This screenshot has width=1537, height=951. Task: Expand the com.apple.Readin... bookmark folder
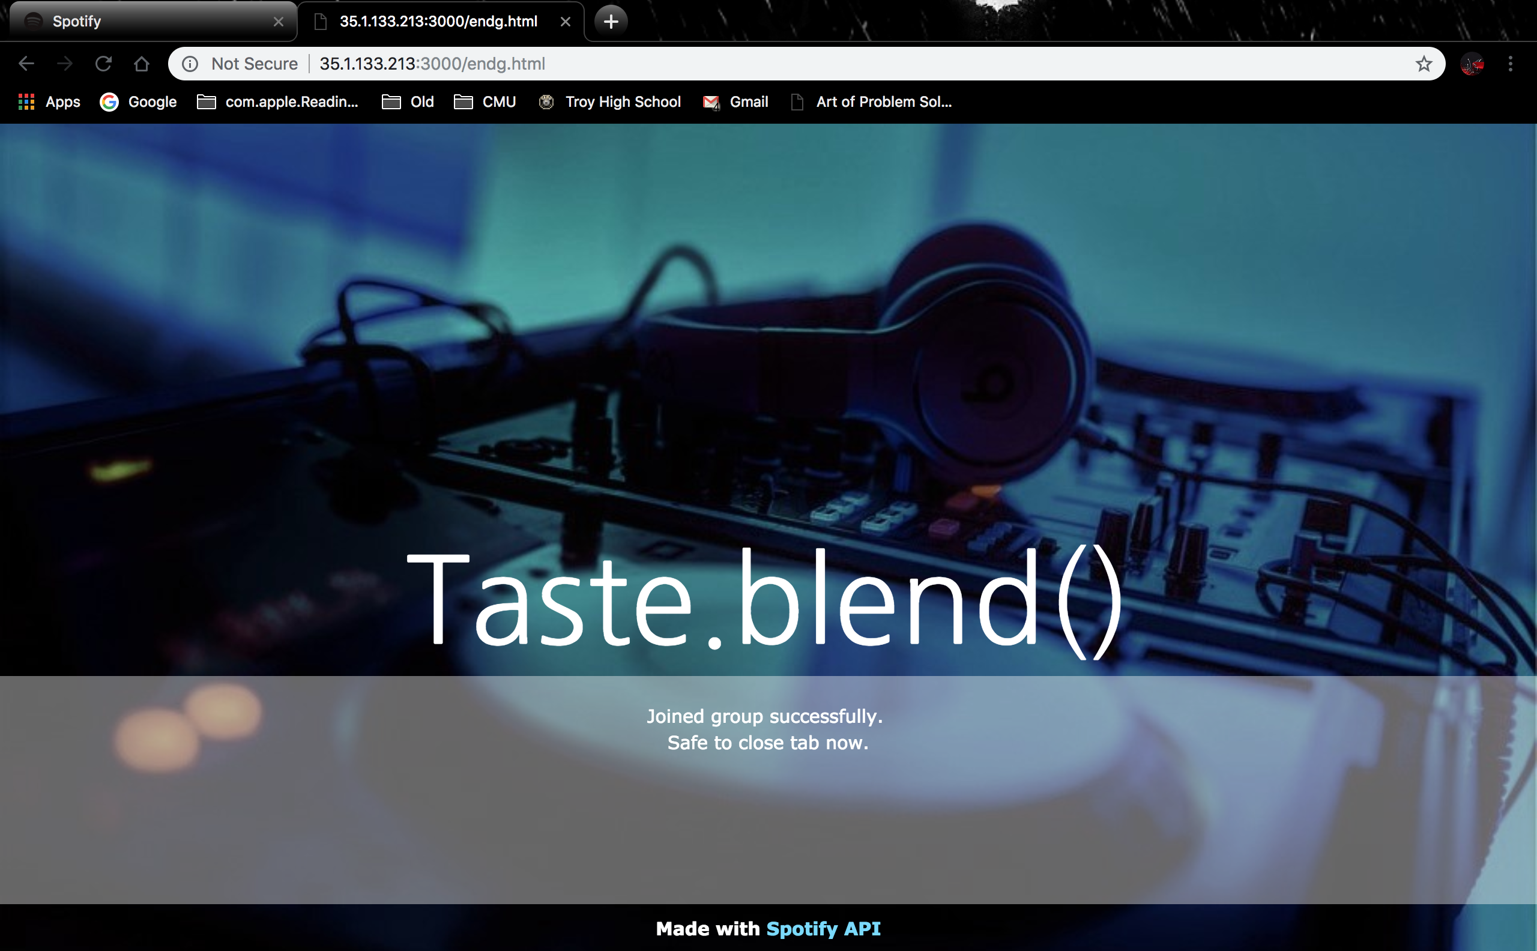[277, 102]
